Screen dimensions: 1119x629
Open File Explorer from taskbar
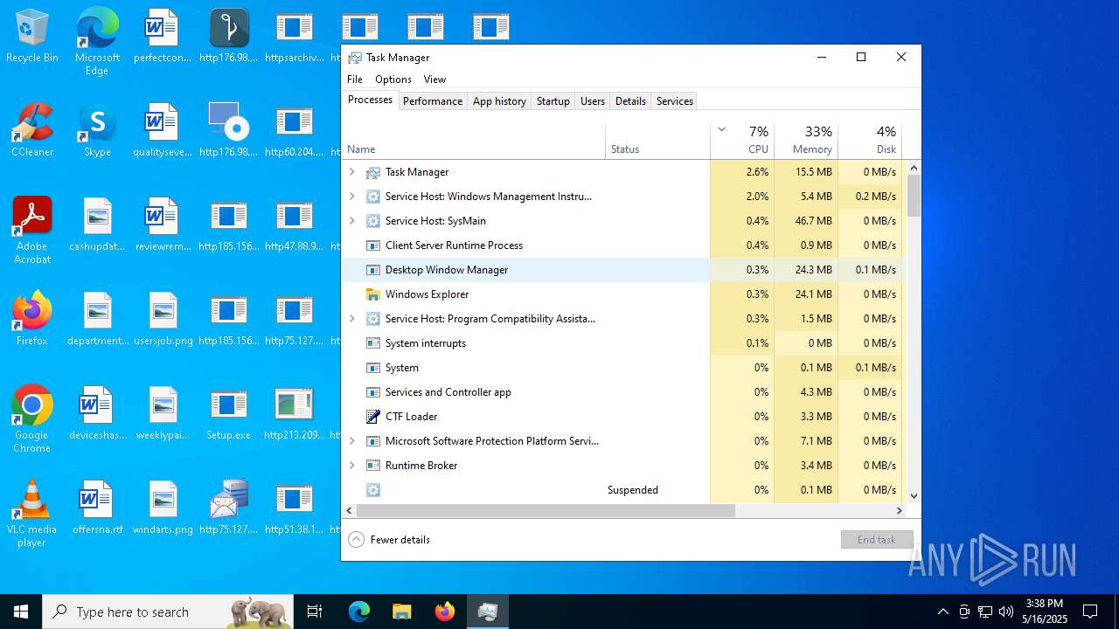pyautogui.click(x=401, y=612)
